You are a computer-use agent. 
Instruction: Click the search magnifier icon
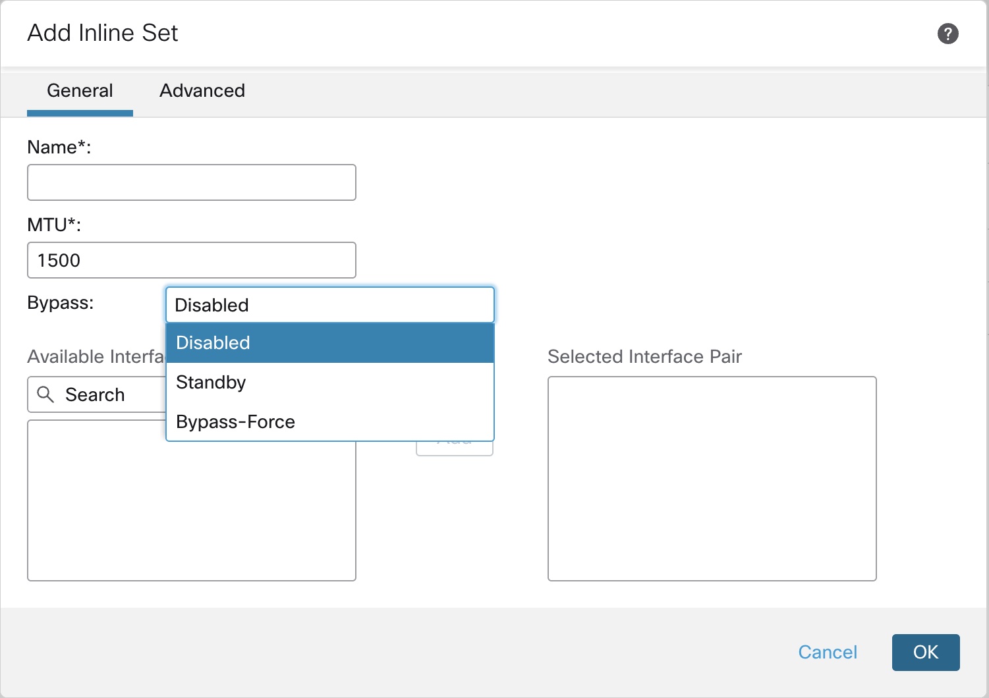pyautogui.click(x=46, y=394)
